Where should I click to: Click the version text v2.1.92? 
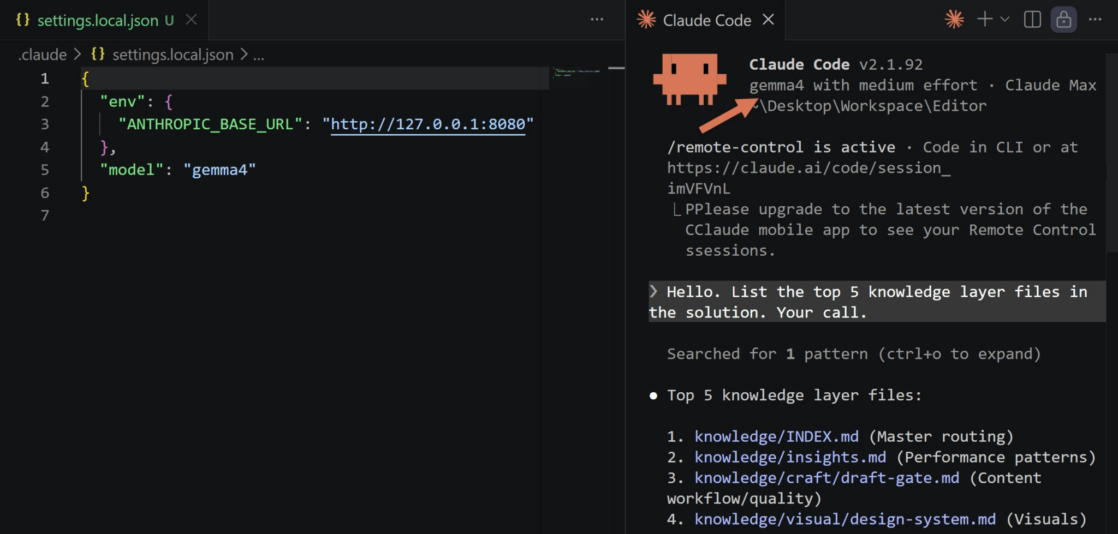click(891, 64)
